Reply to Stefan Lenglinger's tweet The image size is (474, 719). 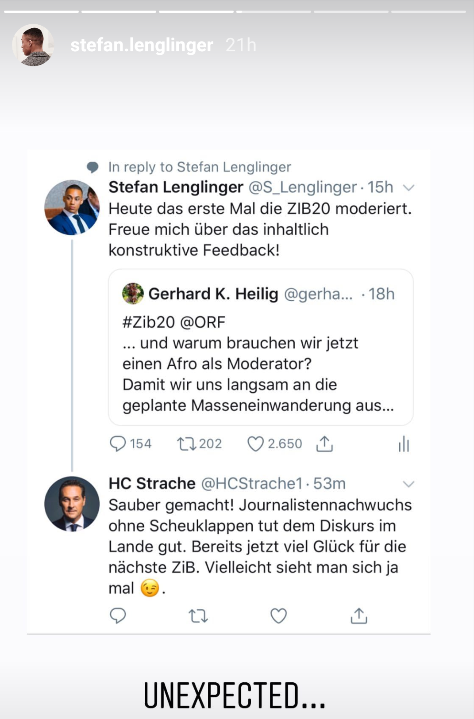[118, 444]
